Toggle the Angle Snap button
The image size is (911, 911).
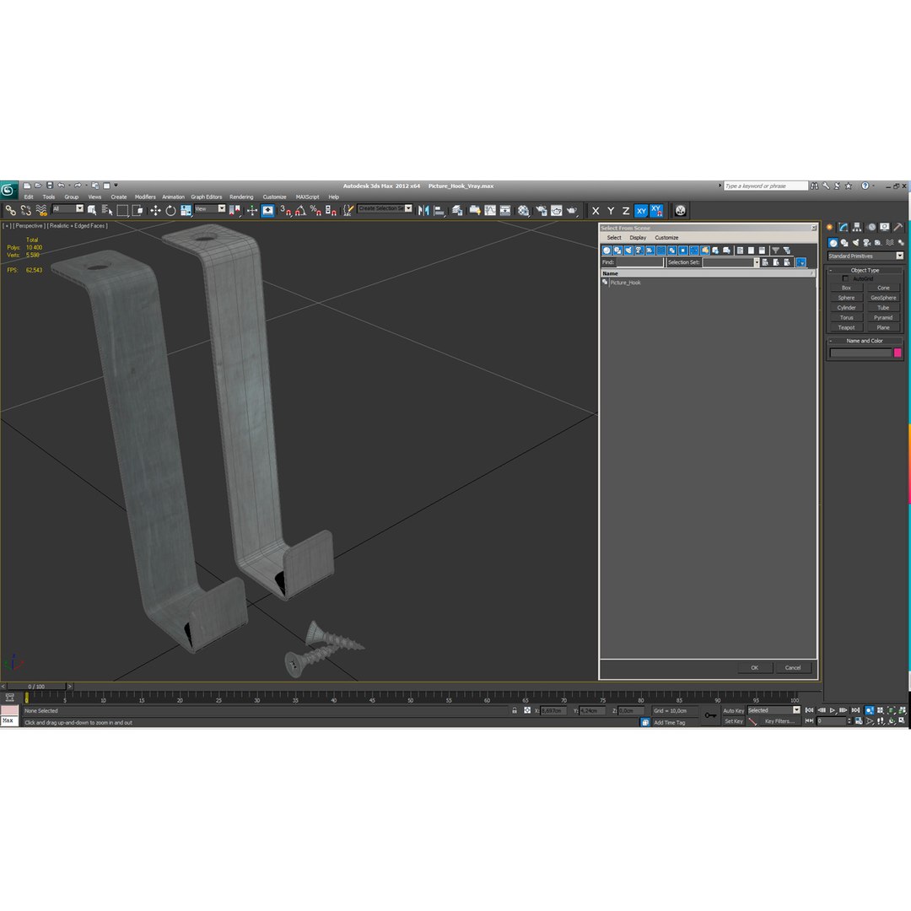(x=300, y=210)
